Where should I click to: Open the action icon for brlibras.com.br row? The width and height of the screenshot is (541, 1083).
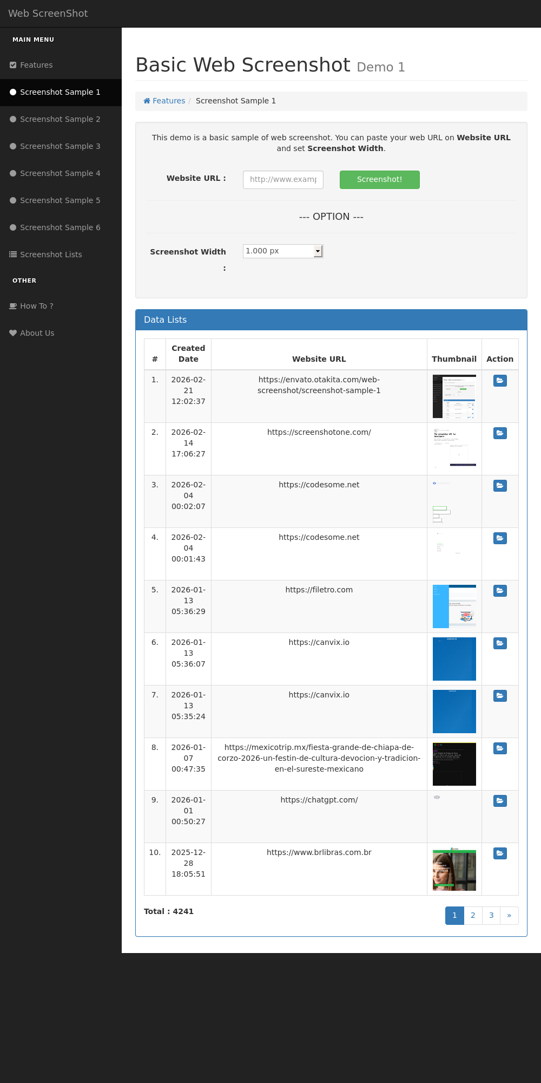pos(500,853)
